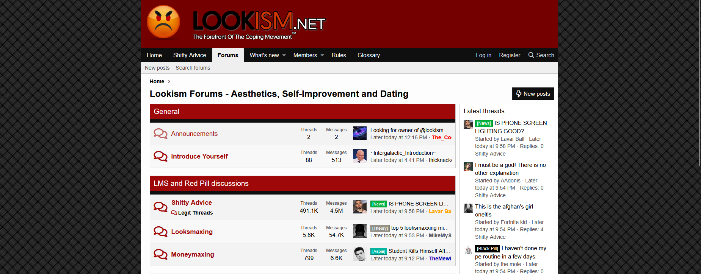701x274 pixels.
Task: Open '~Intergalactic_Introduction~' thread
Action: pos(403,153)
